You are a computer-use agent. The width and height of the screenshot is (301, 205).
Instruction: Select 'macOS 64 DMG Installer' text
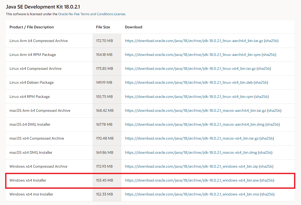click(30, 124)
